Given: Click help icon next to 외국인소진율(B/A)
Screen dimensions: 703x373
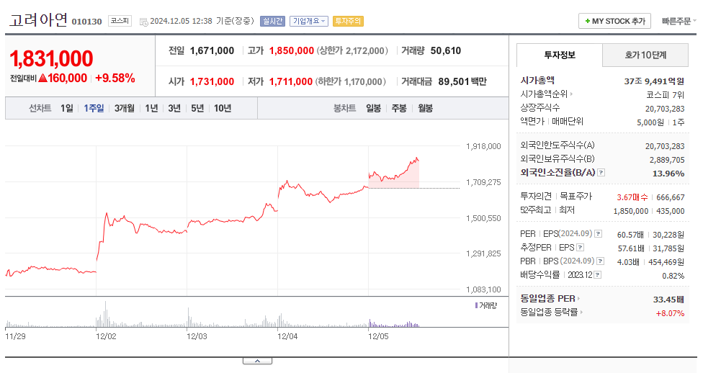Looking at the screenshot, I should tap(601, 173).
